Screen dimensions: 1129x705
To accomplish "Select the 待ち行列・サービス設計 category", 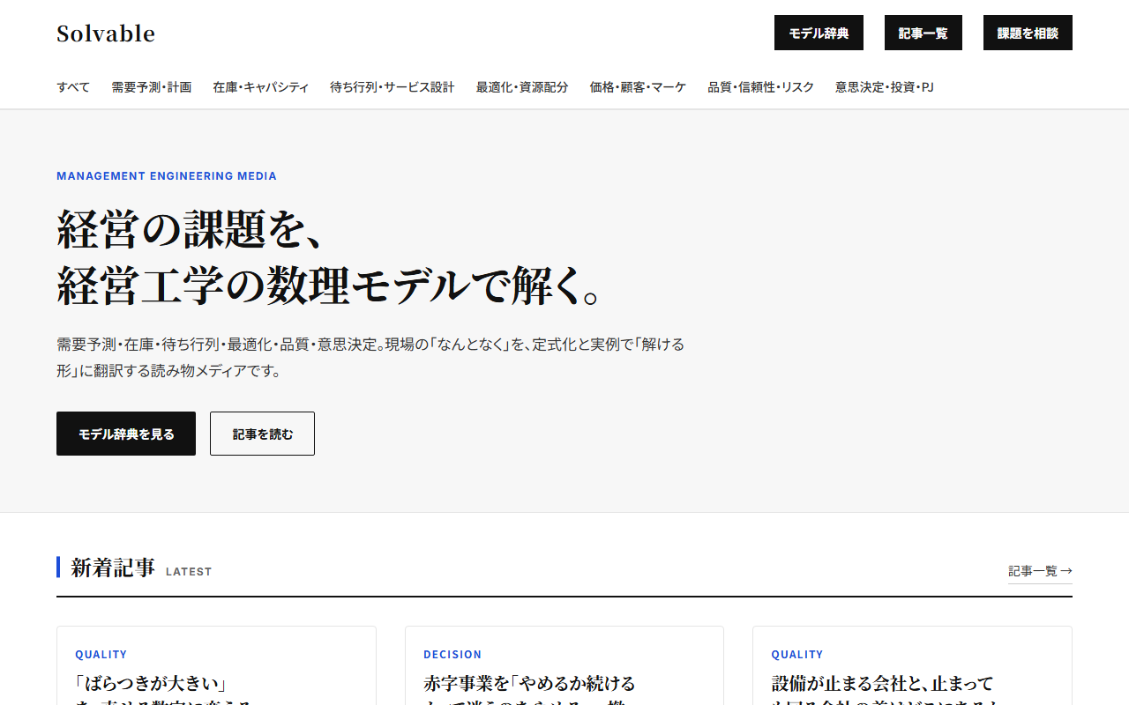I will 393,87.
